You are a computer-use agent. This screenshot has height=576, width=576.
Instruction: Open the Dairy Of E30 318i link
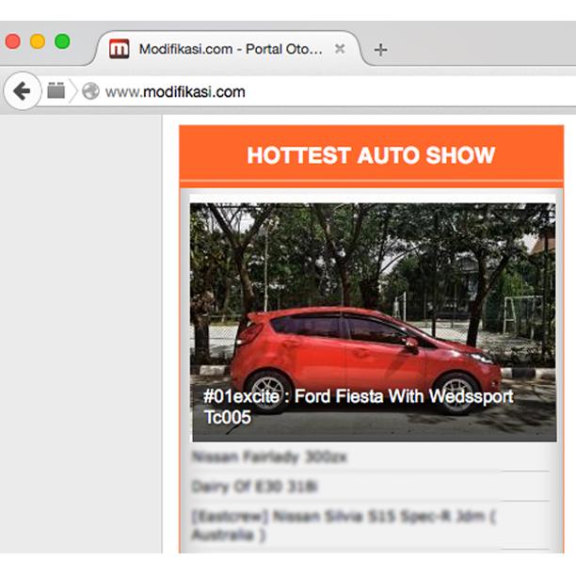254,487
